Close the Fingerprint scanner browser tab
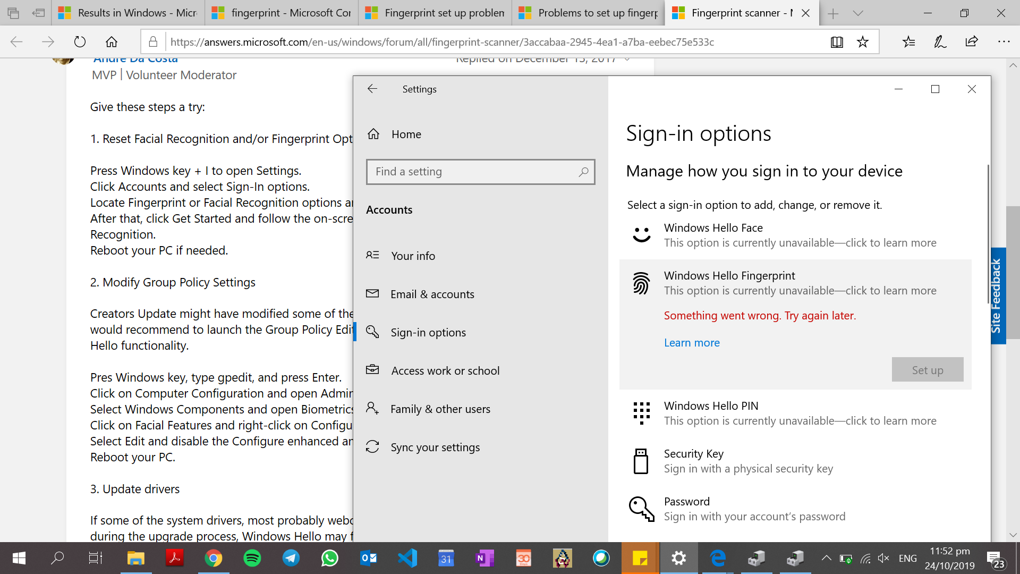The height and width of the screenshot is (574, 1020). [805, 13]
